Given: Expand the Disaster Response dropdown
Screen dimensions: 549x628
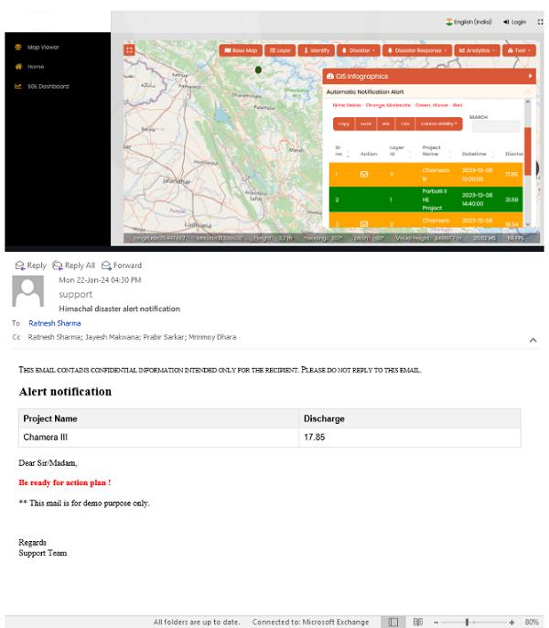Looking at the screenshot, I should pos(417,50).
